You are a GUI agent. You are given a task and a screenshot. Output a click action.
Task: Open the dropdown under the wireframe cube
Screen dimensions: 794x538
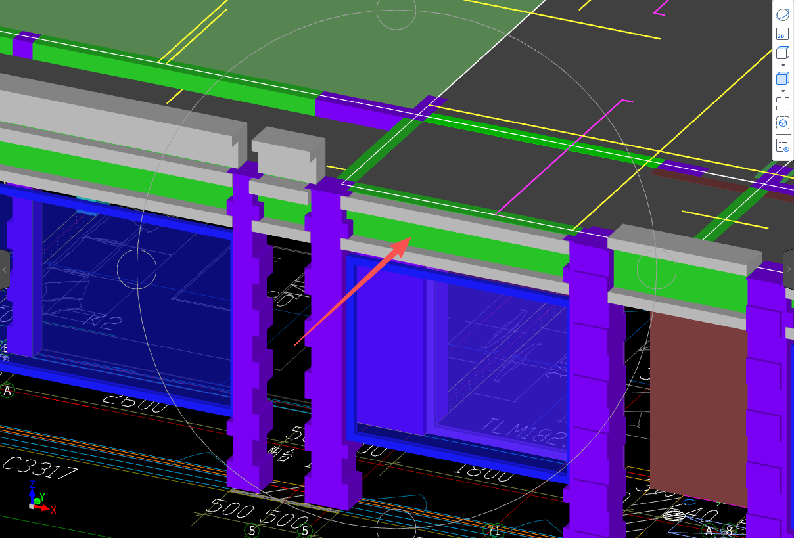click(783, 66)
